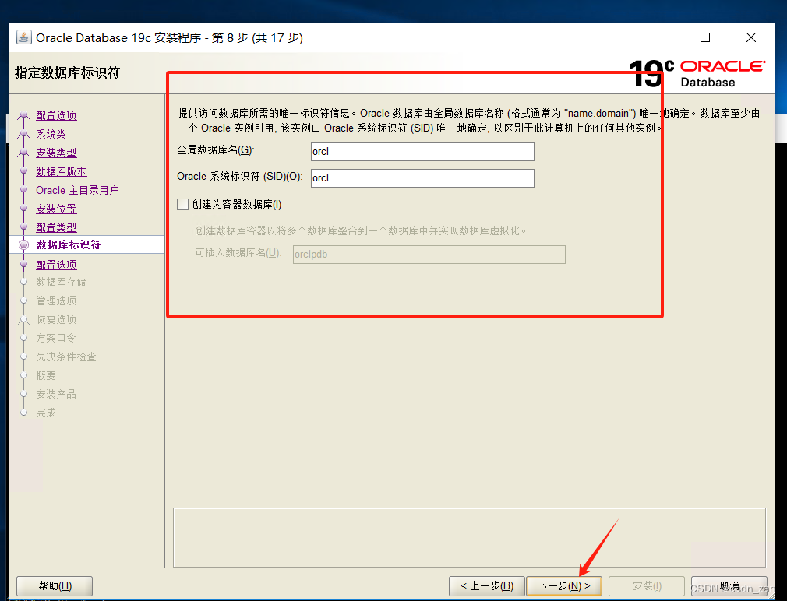787x601 pixels.
Task: Click the 恢复选项 step label
Action: point(56,319)
